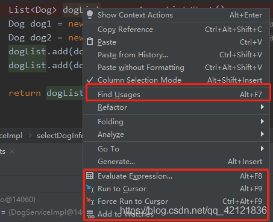The image size is (273, 222).
Task: Open Paste from History
Action: [176, 55]
